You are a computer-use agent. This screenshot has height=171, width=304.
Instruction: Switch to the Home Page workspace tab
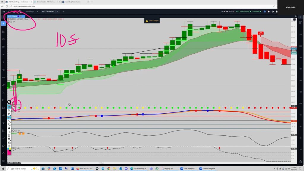point(30,12)
